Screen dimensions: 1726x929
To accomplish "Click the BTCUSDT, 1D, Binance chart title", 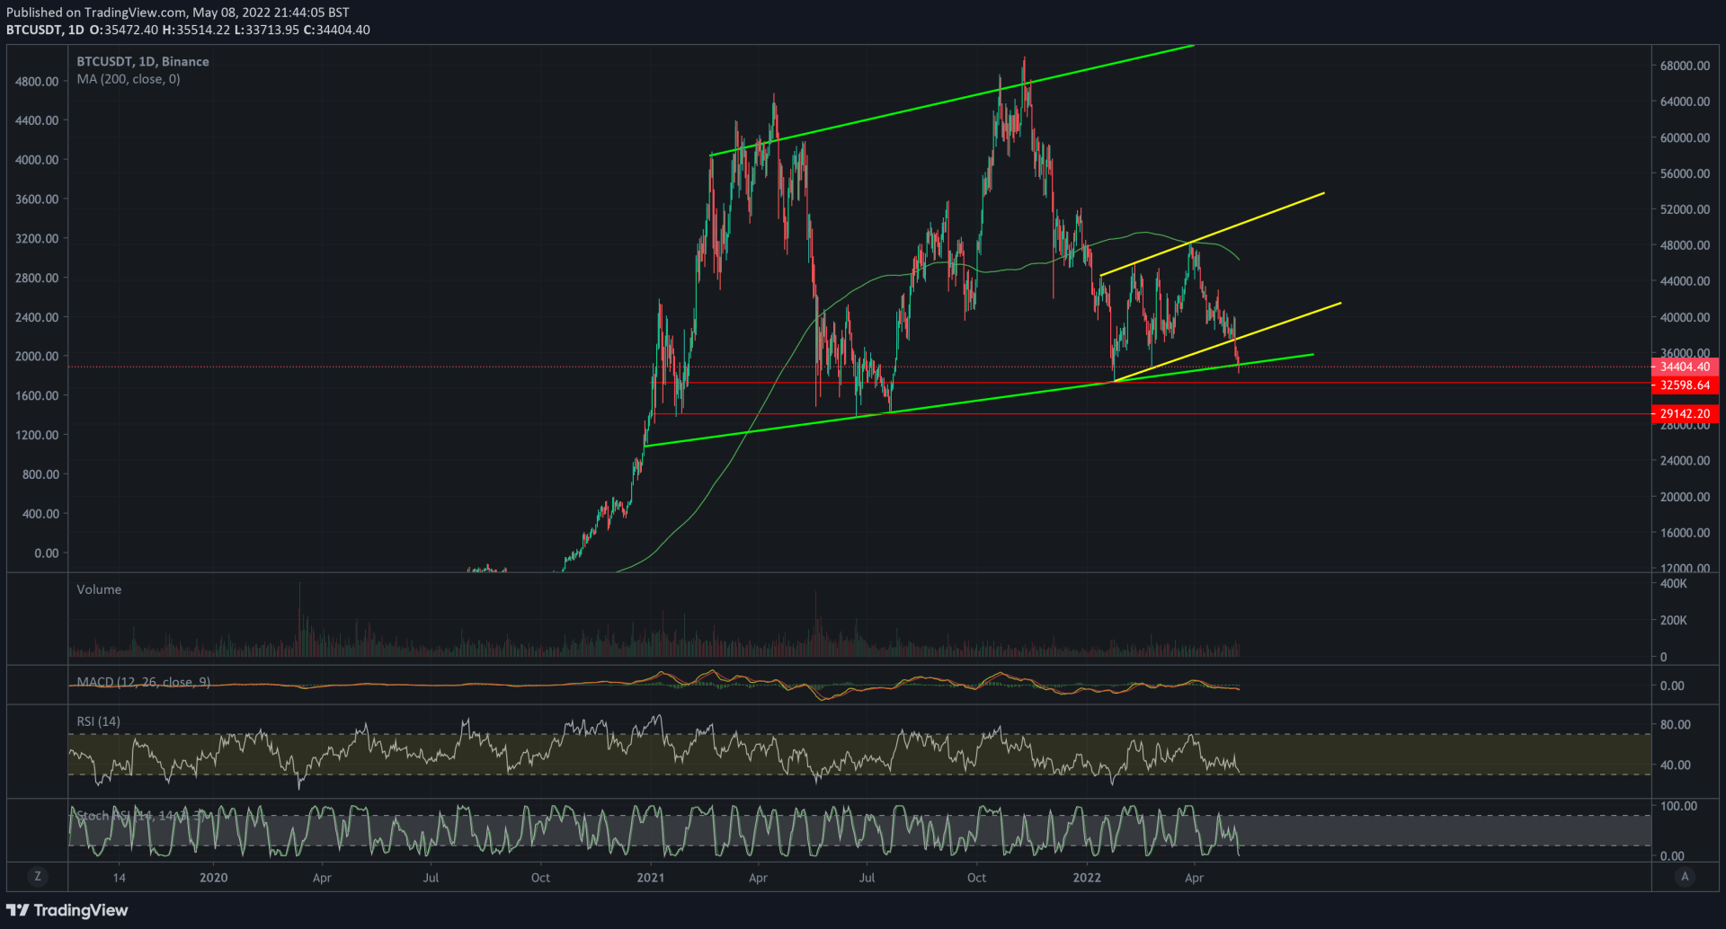I will point(143,61).
